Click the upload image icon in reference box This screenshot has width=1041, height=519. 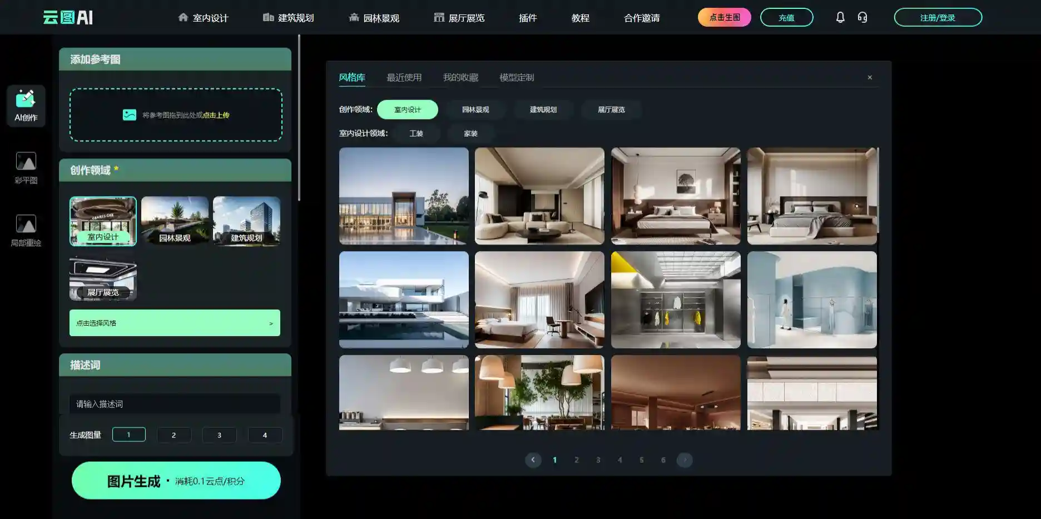coord(129,115)
